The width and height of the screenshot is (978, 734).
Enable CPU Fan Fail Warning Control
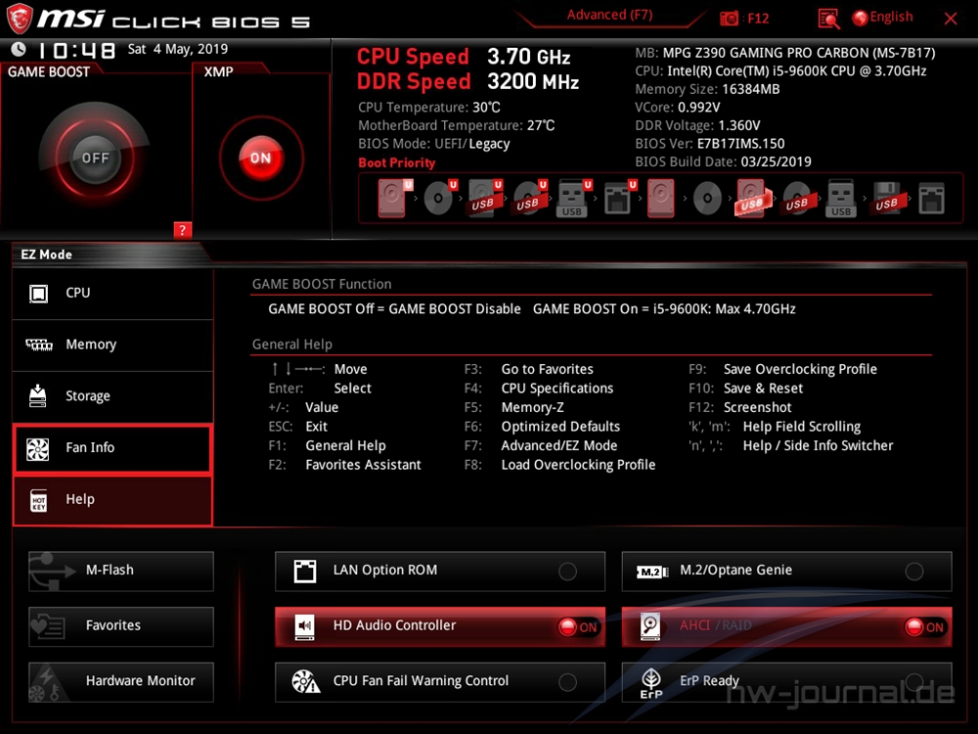coord(440,681)
